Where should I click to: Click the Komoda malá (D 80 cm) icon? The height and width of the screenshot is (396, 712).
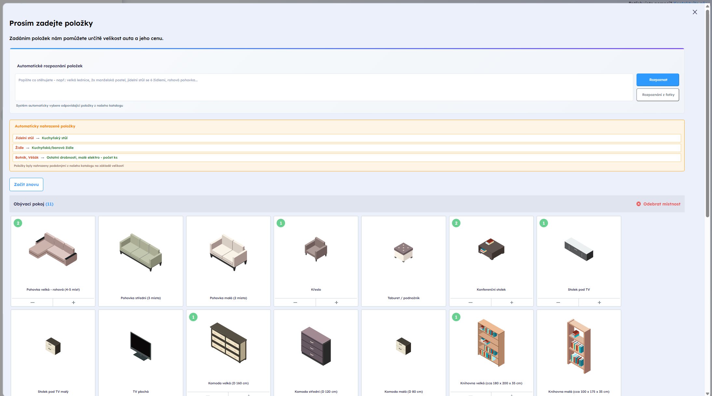[404, 346]
